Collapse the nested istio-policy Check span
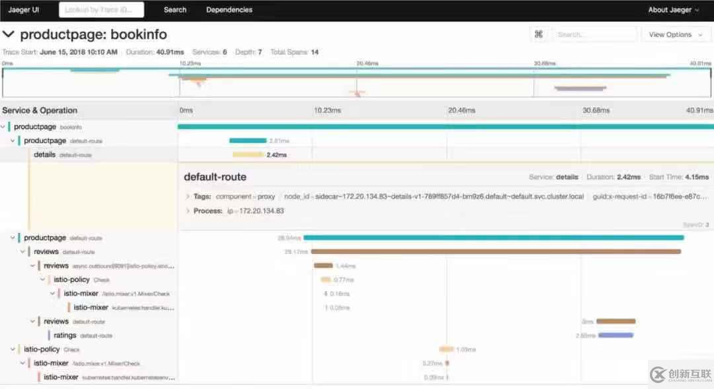714x389 pixels. [43, 279]
